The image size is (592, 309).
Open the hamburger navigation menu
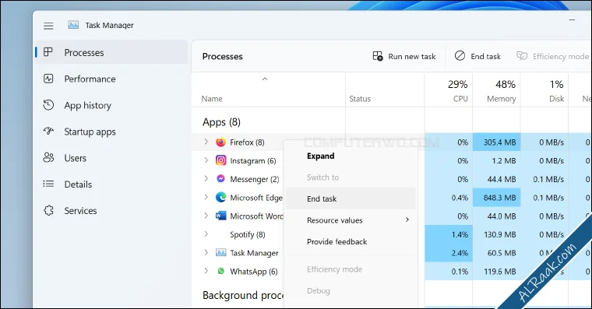[x=48, y=26]
